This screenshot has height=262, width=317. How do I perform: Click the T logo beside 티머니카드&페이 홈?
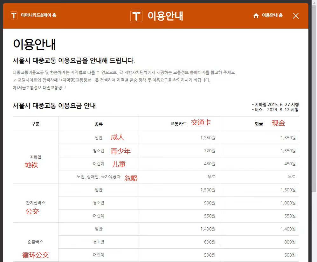pyautogui.click(x=14, y=15)
